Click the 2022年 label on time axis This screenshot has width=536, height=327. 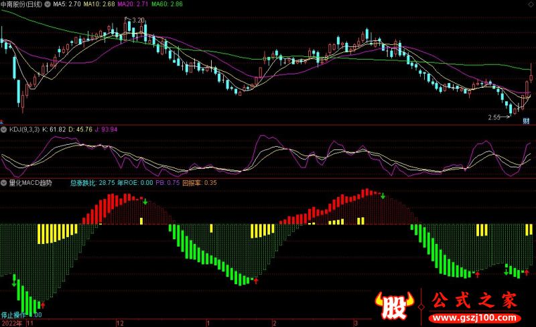tap(11, 322)
